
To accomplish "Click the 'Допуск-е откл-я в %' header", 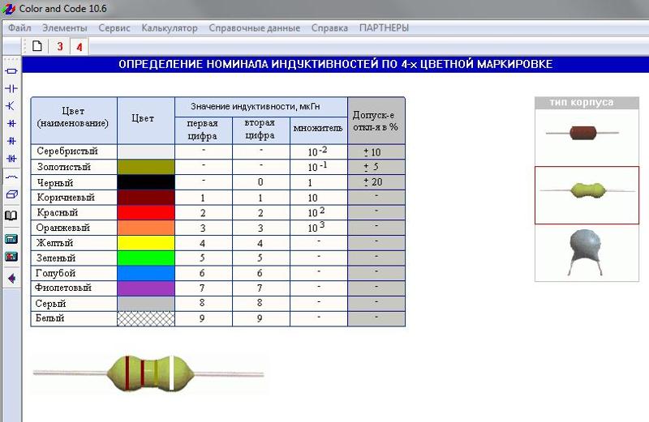I will click(x=375, y=121).
